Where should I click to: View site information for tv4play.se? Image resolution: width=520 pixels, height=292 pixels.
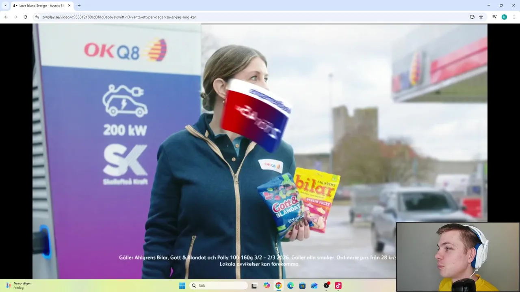tap(37, 17)
